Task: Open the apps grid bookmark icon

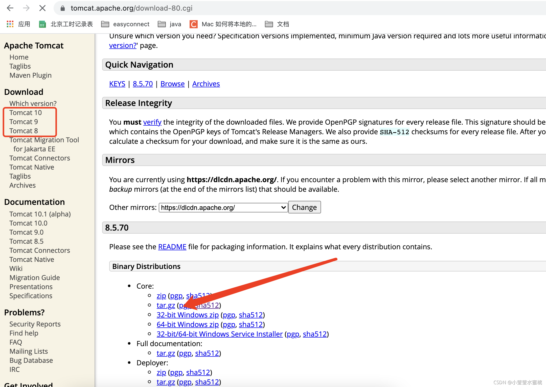Action: [10, 24]
